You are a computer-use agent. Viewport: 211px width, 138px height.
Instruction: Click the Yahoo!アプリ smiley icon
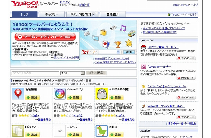point(60,94)
